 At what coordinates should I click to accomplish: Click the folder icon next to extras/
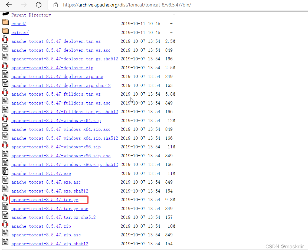(x=5, y=31)
